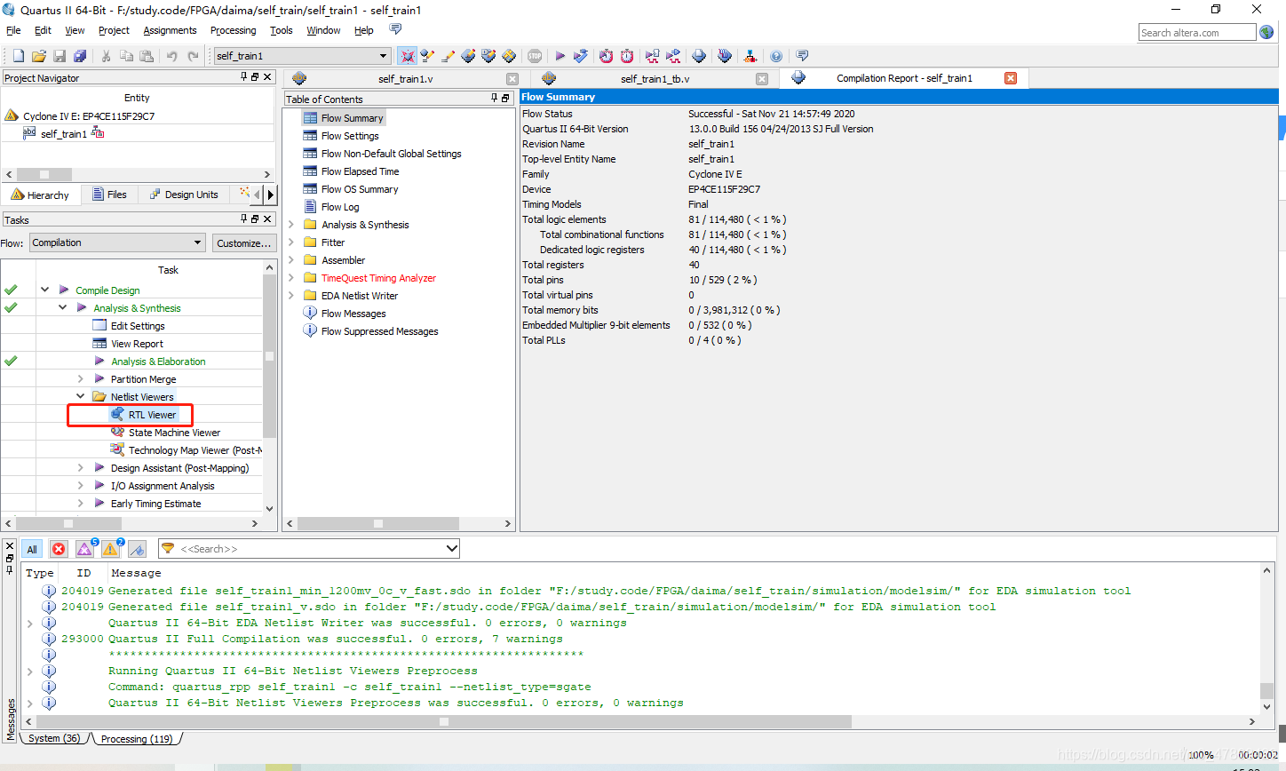1286x771 pixels.
Task: Toggle the All messages filter
Action: tap(32, 549)
